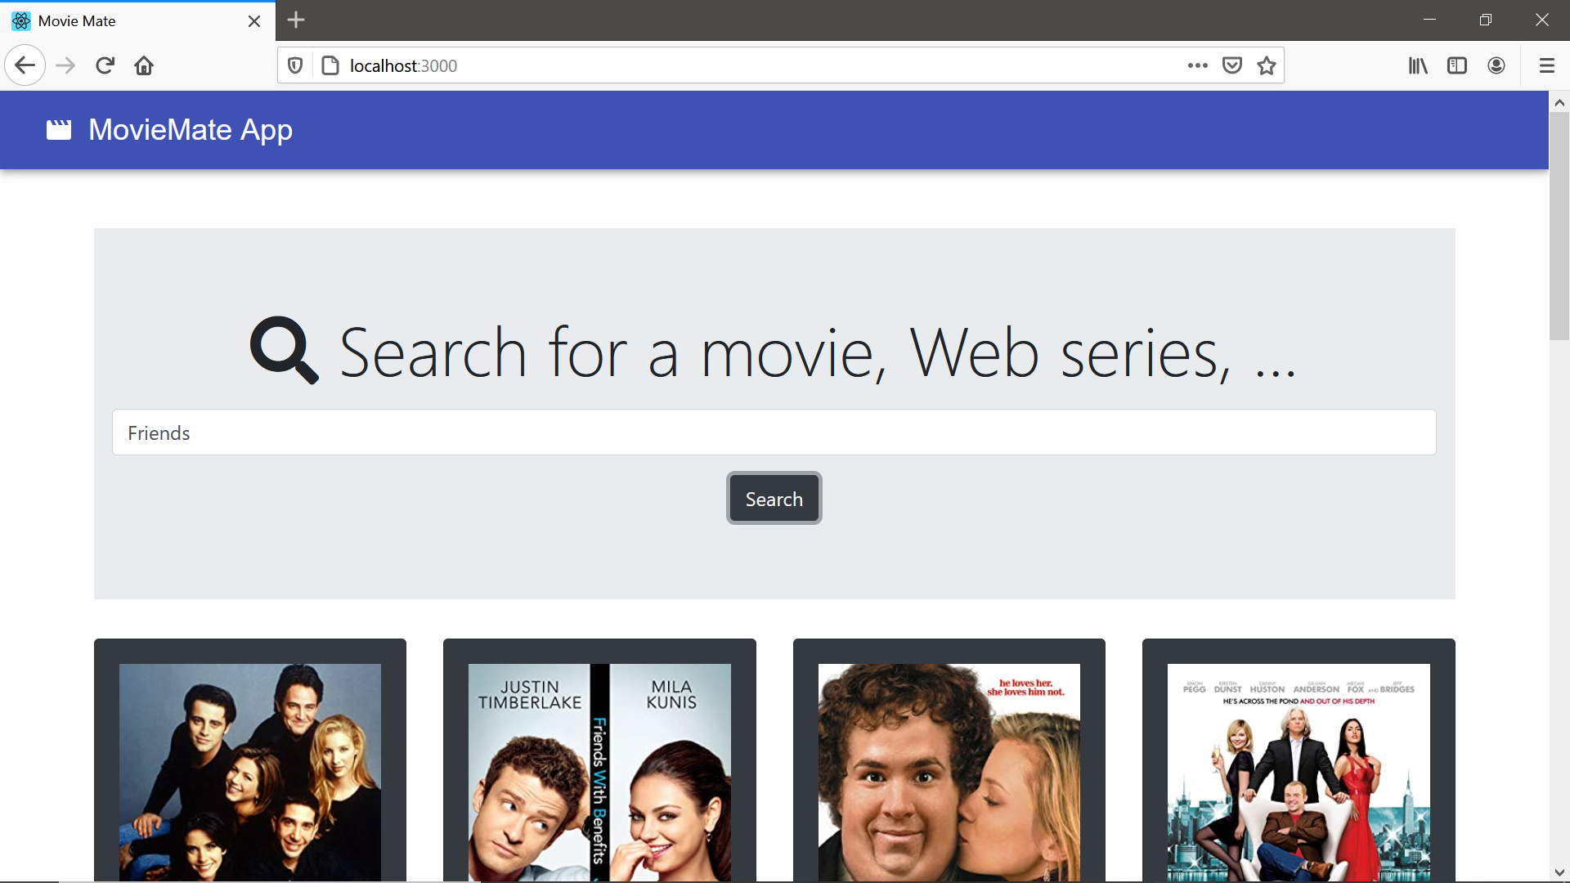Go to the browser home icon
This screenshot has width=1570, height=883.
(x=144, y=65)
